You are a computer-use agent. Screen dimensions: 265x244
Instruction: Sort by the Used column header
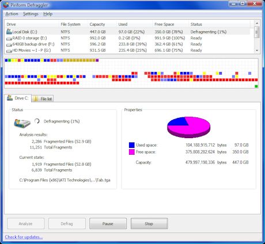pyautogui.click(x=134, y=24)
